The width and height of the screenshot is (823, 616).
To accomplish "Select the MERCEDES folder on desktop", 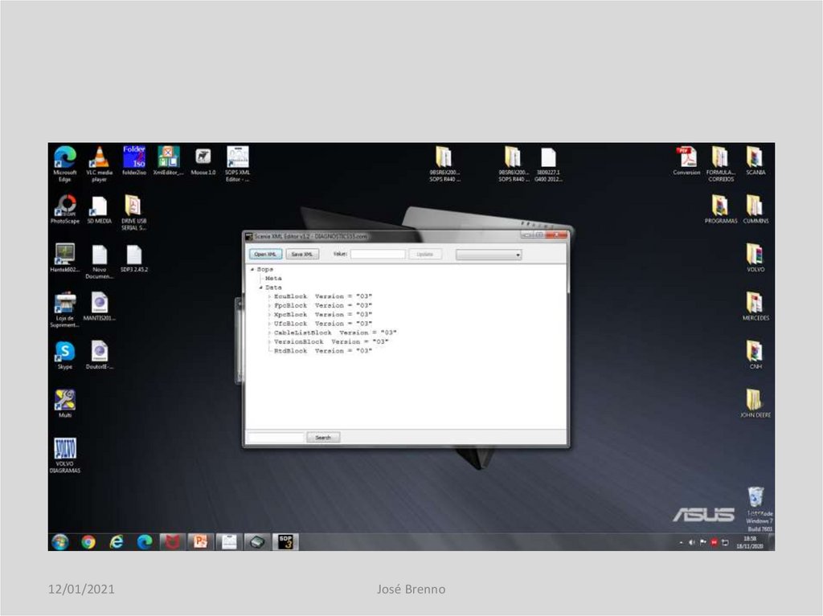I will (x=755, y=307).
